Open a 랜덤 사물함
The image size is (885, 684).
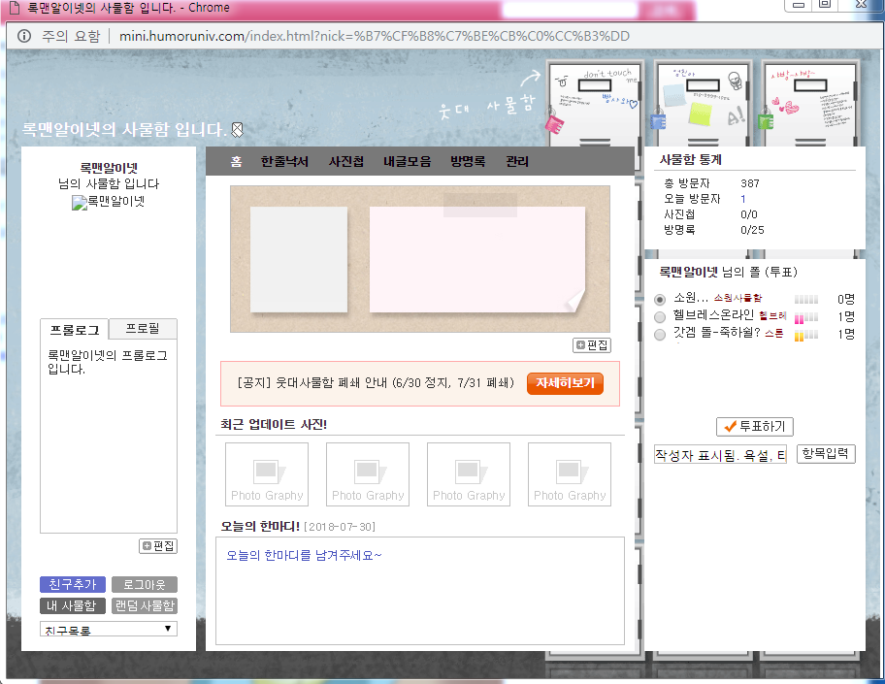point(145,605)
